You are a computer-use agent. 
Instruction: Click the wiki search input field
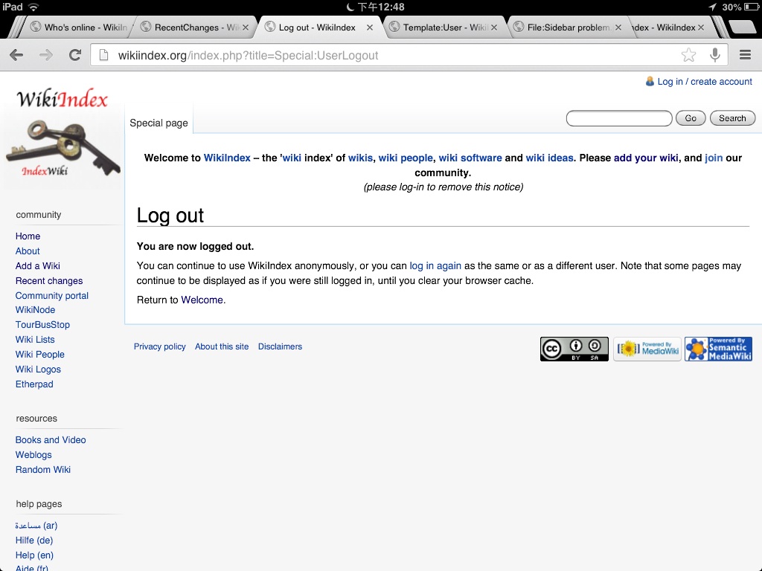click(618, 118)
